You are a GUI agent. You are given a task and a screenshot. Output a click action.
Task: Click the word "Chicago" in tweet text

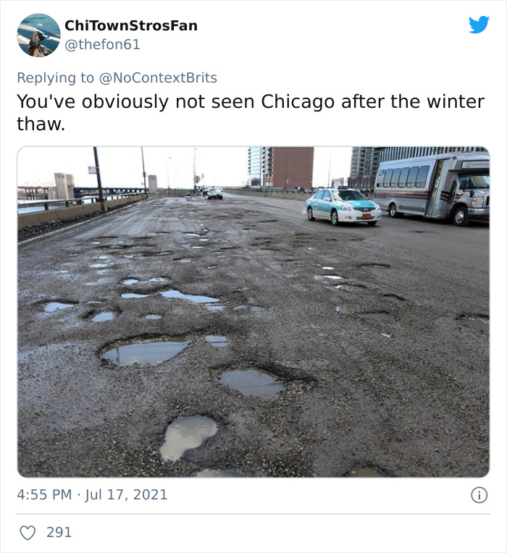298,102
